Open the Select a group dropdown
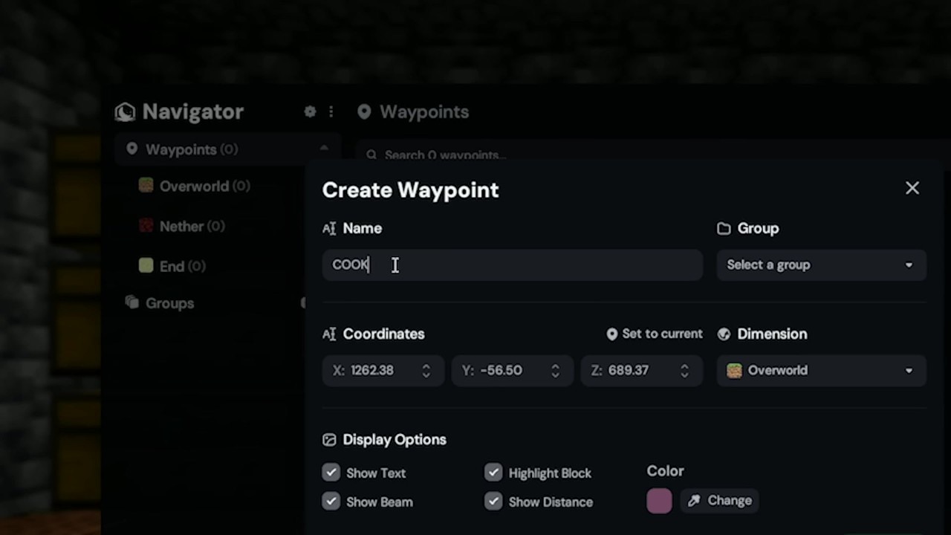This screenshot has height=535, width=951. [x=821, y=265]
